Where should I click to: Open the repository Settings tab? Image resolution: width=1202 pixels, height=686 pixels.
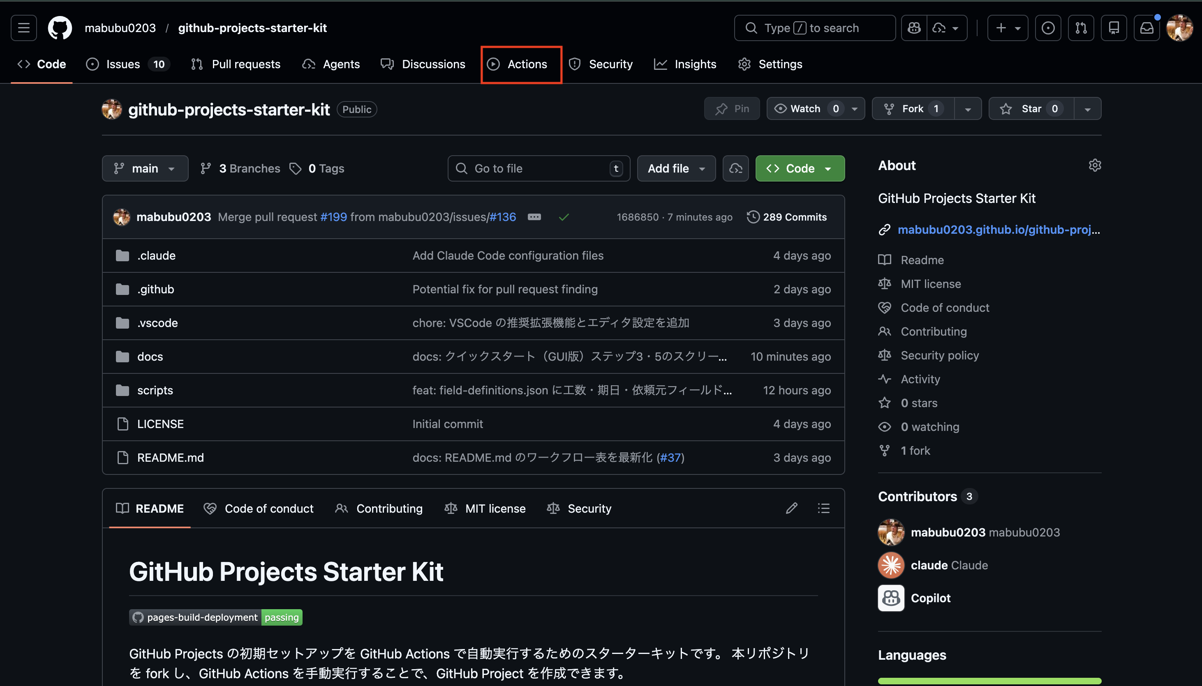(x=770, y=64)
